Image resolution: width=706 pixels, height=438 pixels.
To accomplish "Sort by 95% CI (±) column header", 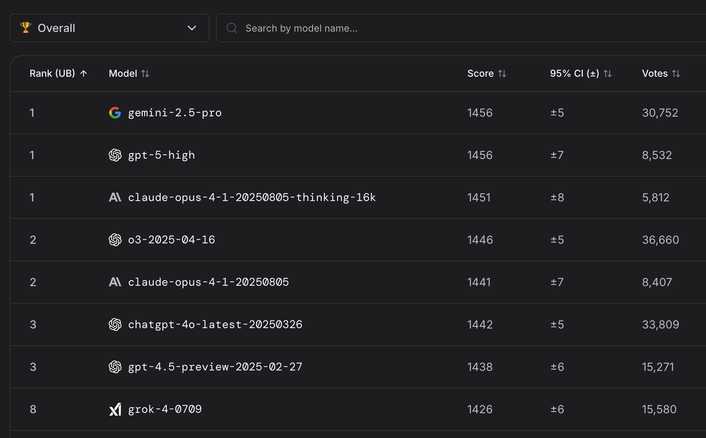I will click(581, 74).
